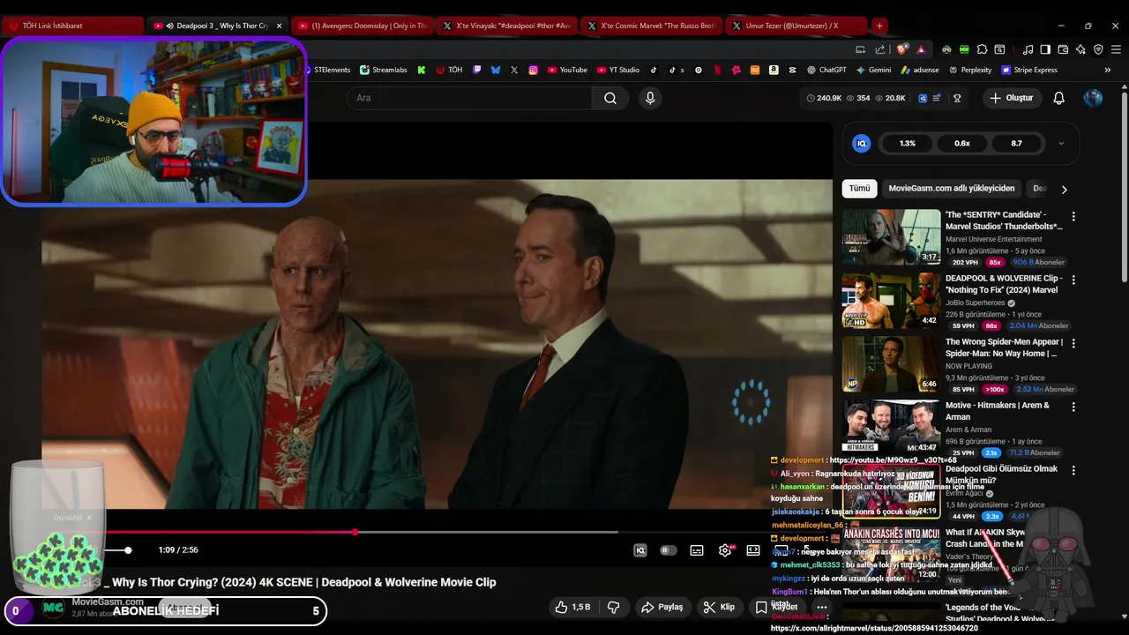
Task: Open the Streamlabs bookmark
Action: click(x=383, y=70)
